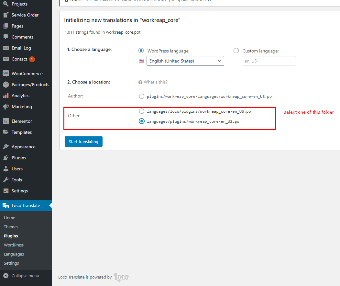Click the path languages/plugins/workreap_core-en_US.po
The image size is (340, 286).
tap(193, 121)
